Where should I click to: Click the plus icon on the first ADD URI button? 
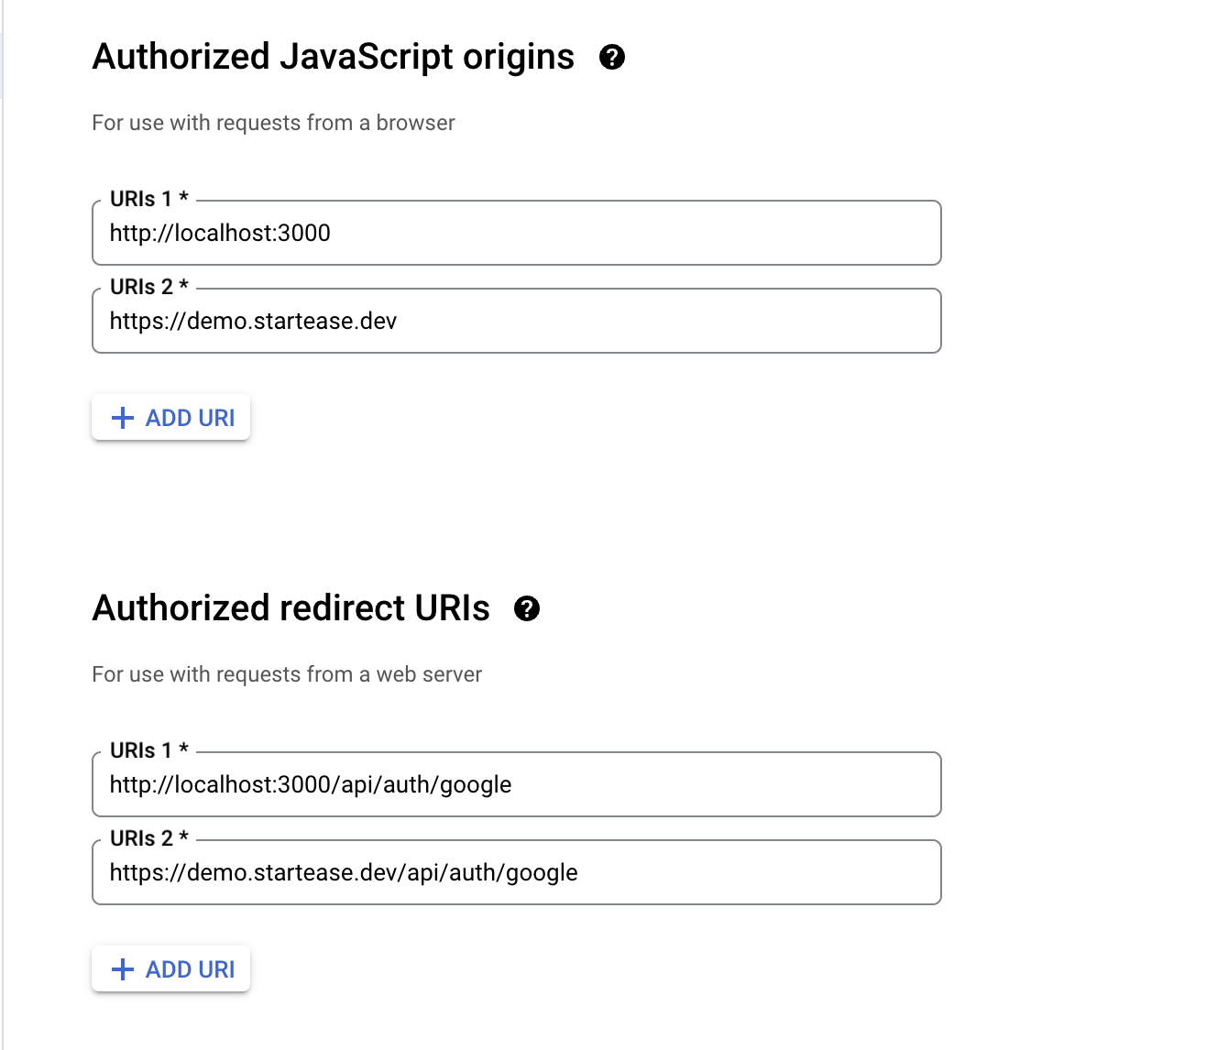[123, 418]
